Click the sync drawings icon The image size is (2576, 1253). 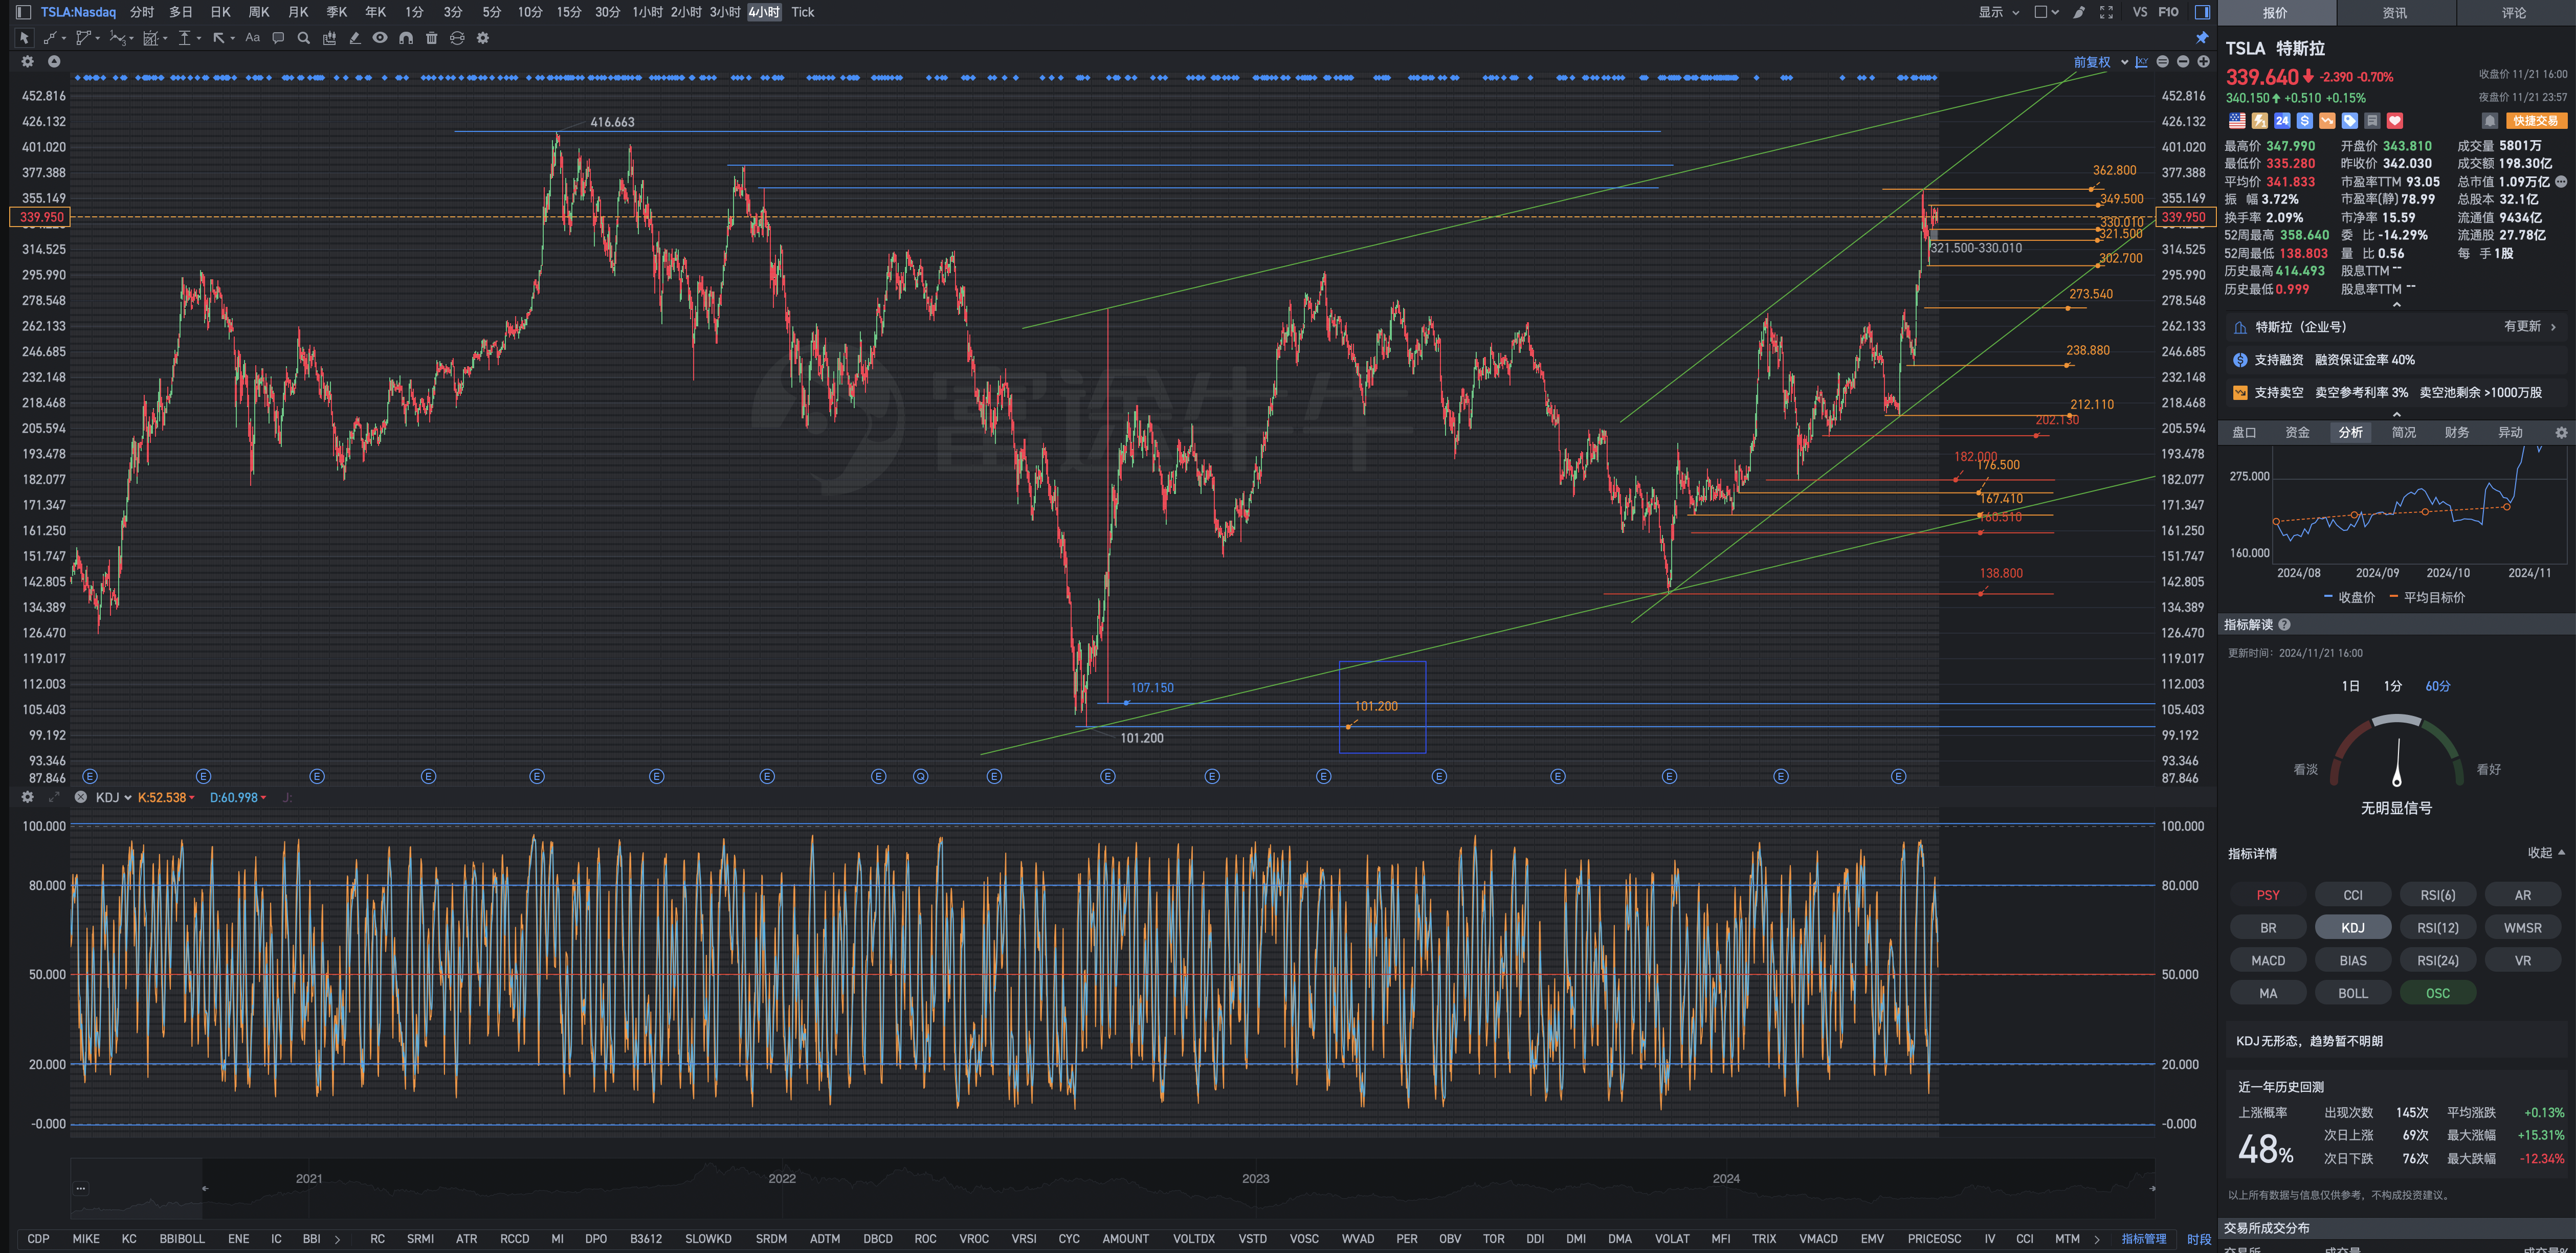[x=457, y=38]
